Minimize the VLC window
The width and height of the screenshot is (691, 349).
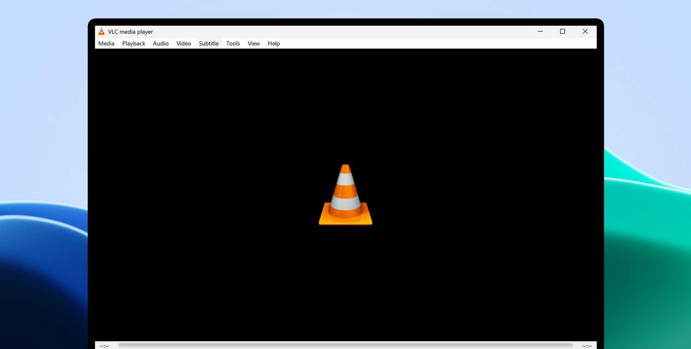(539, 31)
